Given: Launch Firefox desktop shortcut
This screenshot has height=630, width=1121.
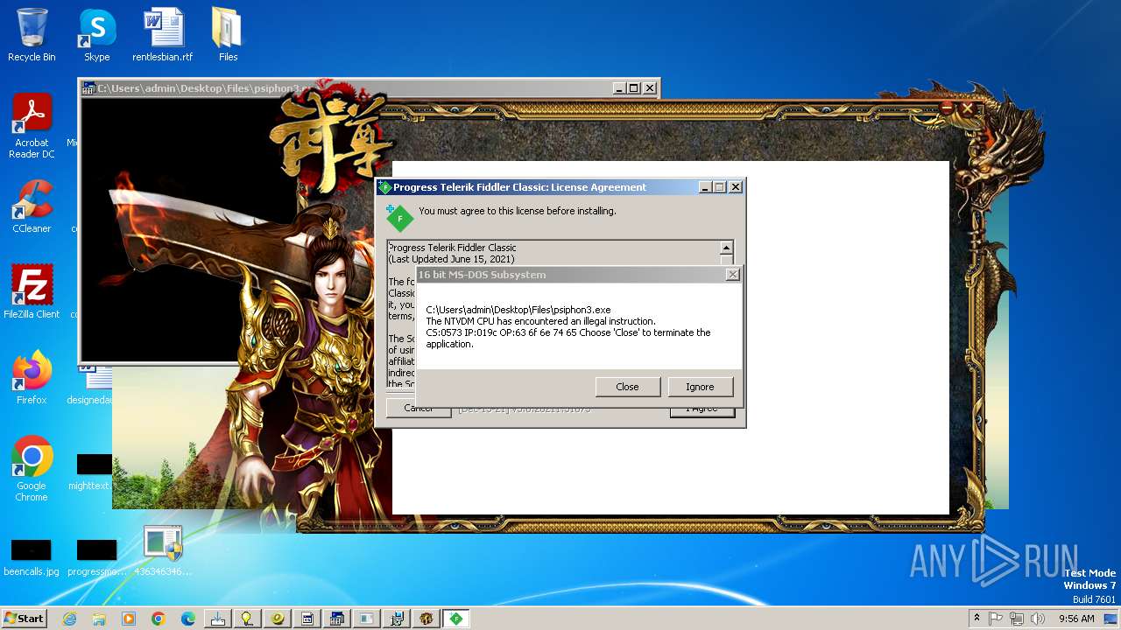Looking at the screenshot, I should [x=32, y=378].
